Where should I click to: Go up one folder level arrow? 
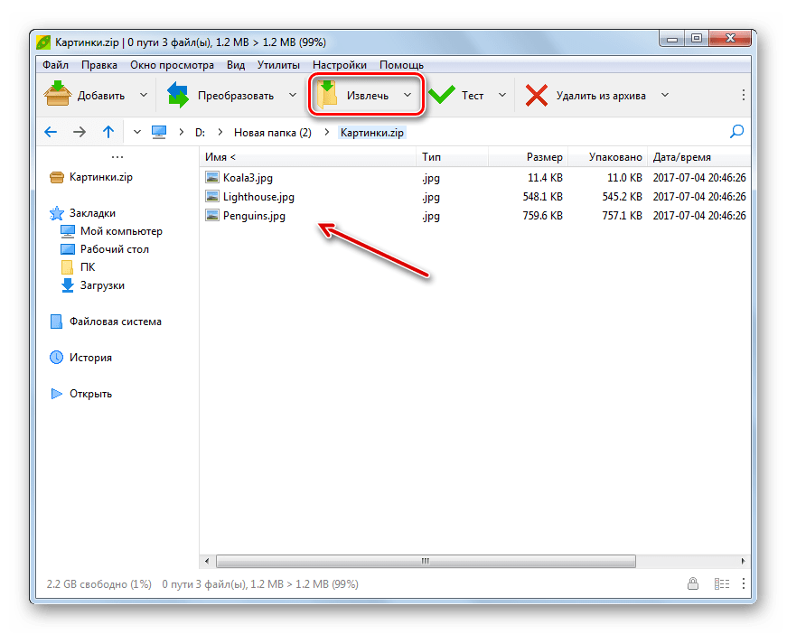(x=108, y=132)
